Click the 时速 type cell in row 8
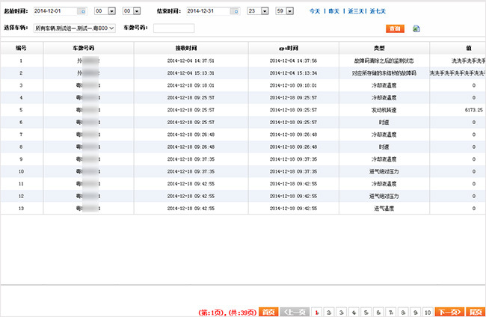 point(384,147)
